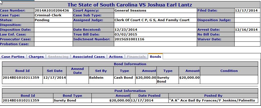The height and width of the screenshot is (108, 261).
Task: Click the 12/17/2014 filed date value
Action: [246, 10]
